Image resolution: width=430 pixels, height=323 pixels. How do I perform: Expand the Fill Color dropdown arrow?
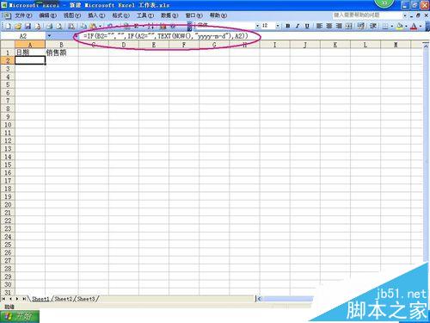coord(406,26)
